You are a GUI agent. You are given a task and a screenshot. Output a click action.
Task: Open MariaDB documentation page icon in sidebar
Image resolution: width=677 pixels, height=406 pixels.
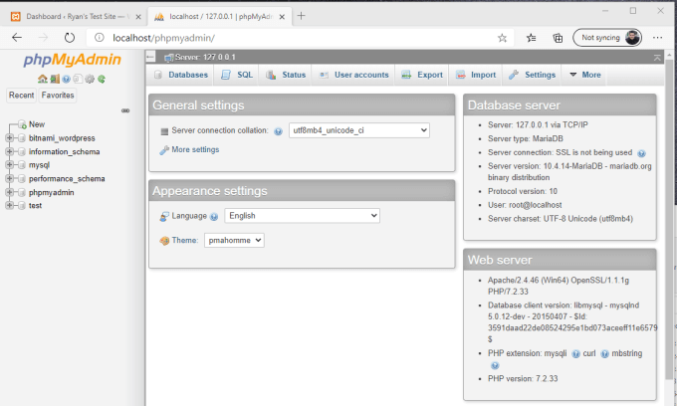(78, 79)
